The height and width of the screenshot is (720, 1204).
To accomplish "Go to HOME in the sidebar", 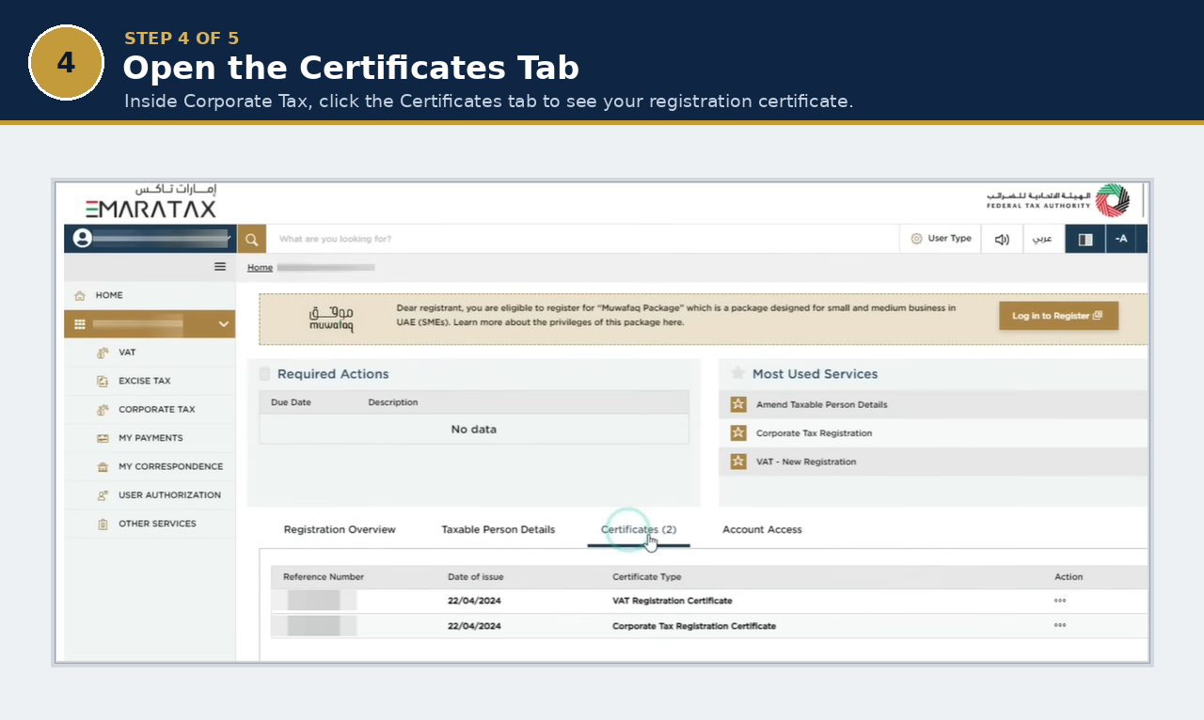I will pyautogui.click(x=109, y=295).
